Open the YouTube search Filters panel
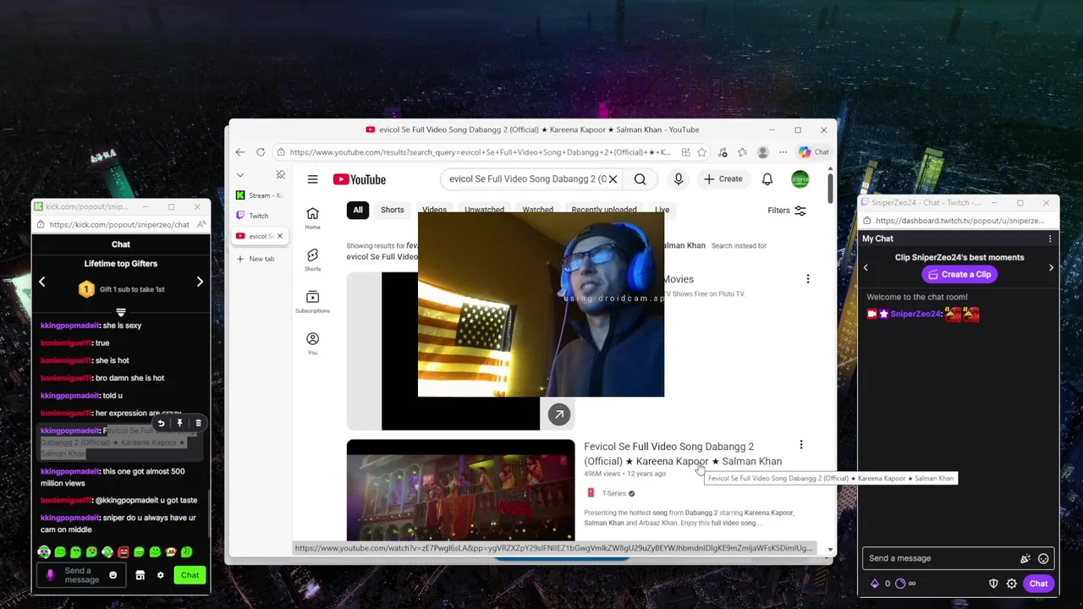This screenshot has width=1083, height=609. 787,211
